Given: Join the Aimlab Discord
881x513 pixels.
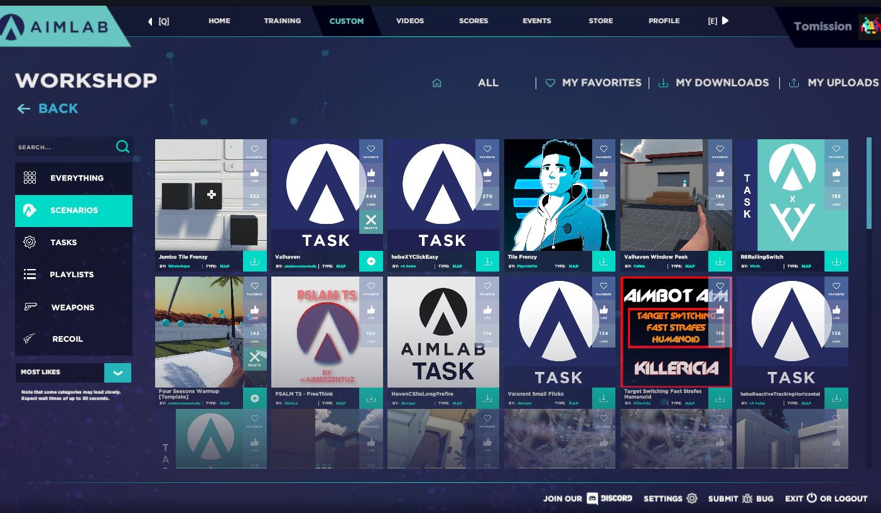Looking at the screenshot, I should pos(588,499).
